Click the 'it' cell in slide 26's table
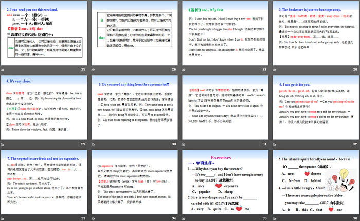360x221 pixels. click(x=102, y=20)
